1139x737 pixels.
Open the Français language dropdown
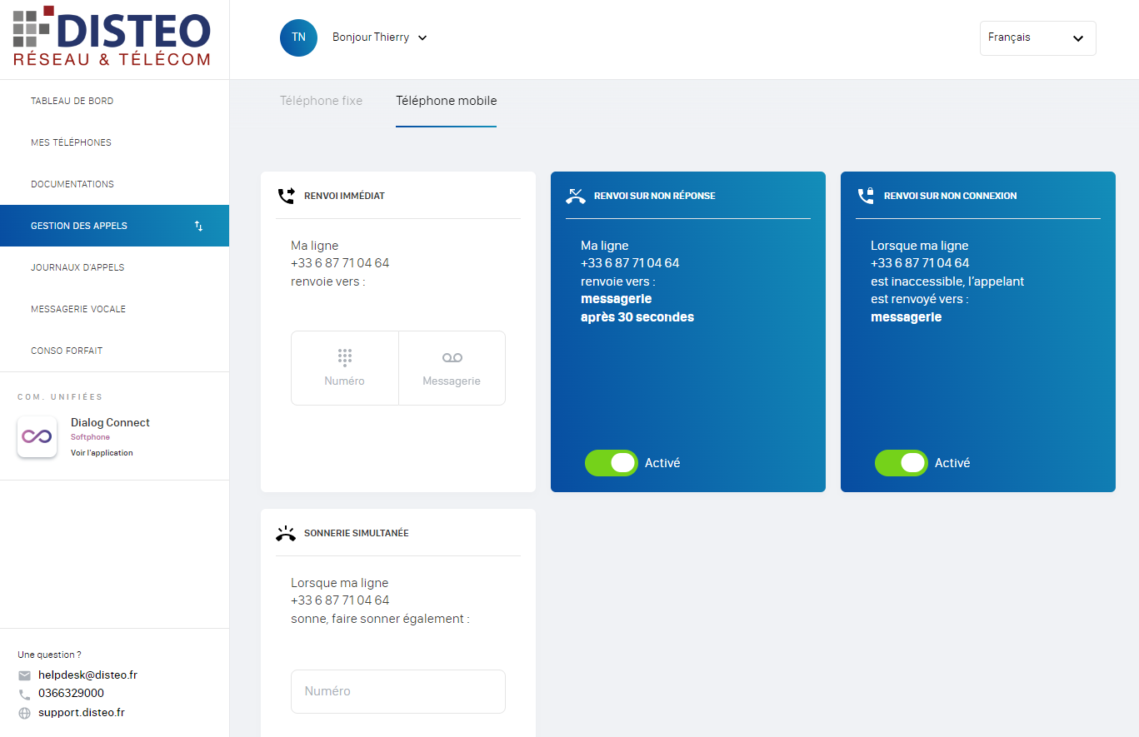[x=1037, y=37]
